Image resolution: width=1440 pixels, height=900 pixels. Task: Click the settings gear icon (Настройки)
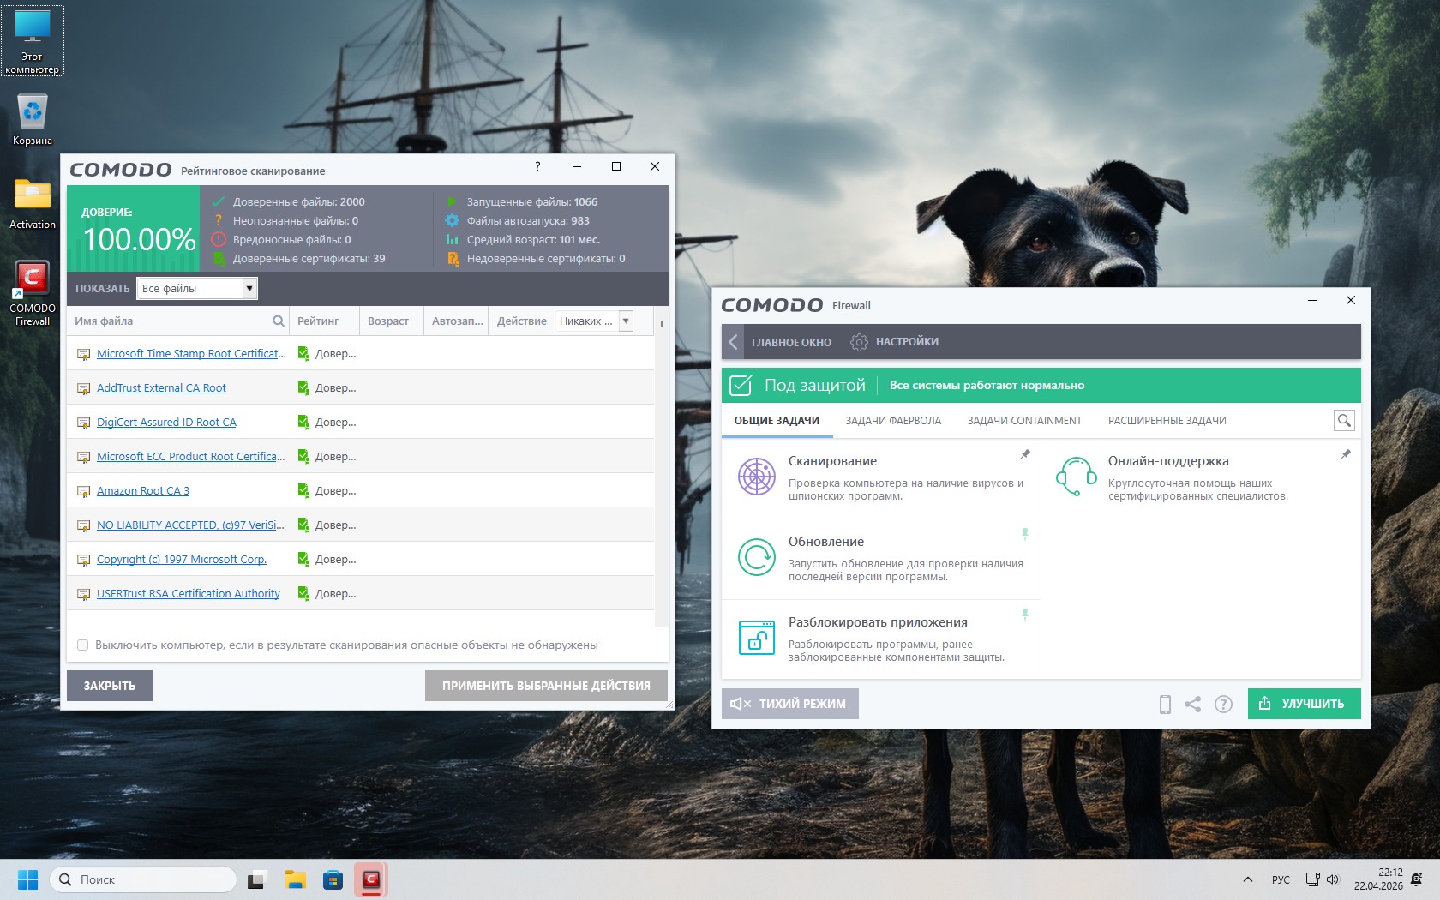pyautogui.click(x=859, y=342)
